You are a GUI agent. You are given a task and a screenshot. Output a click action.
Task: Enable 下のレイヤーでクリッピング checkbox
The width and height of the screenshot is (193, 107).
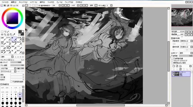point(172,60)
